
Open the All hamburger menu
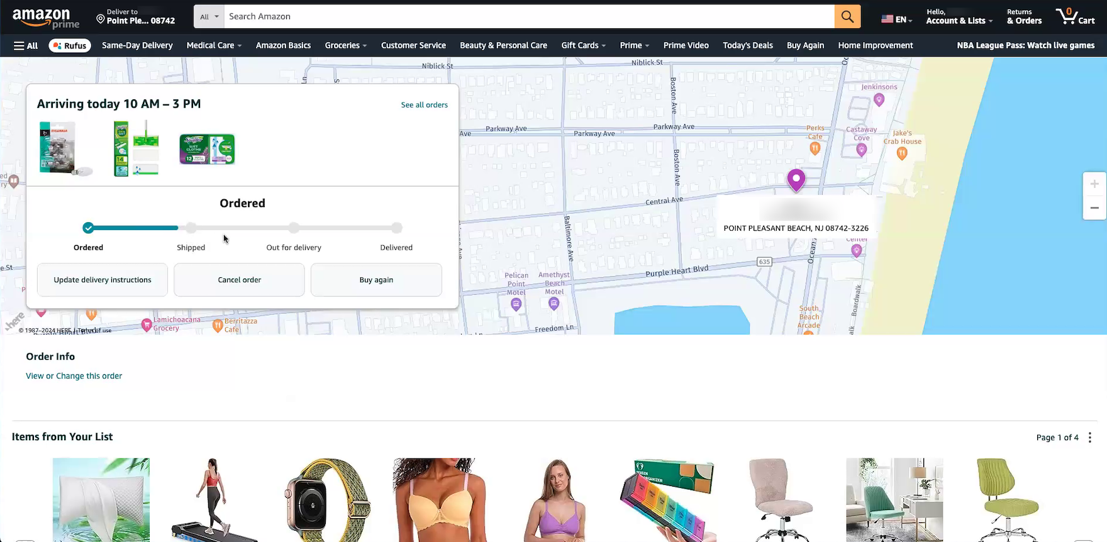[x=26, y=45]
